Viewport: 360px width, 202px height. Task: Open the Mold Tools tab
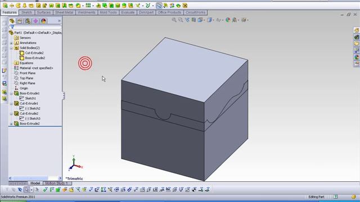tap(108, 12)
